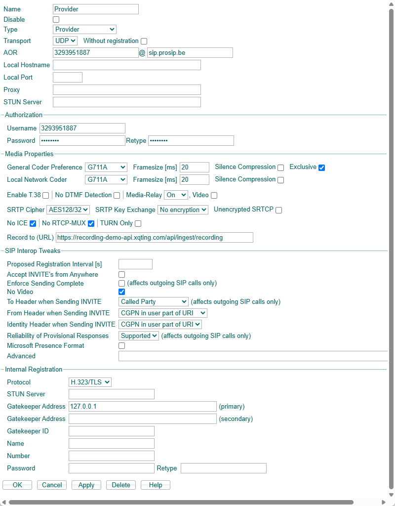Uncheck the Exclusive coder checkbox
The image size is (395, 506).
coord(321,168)
